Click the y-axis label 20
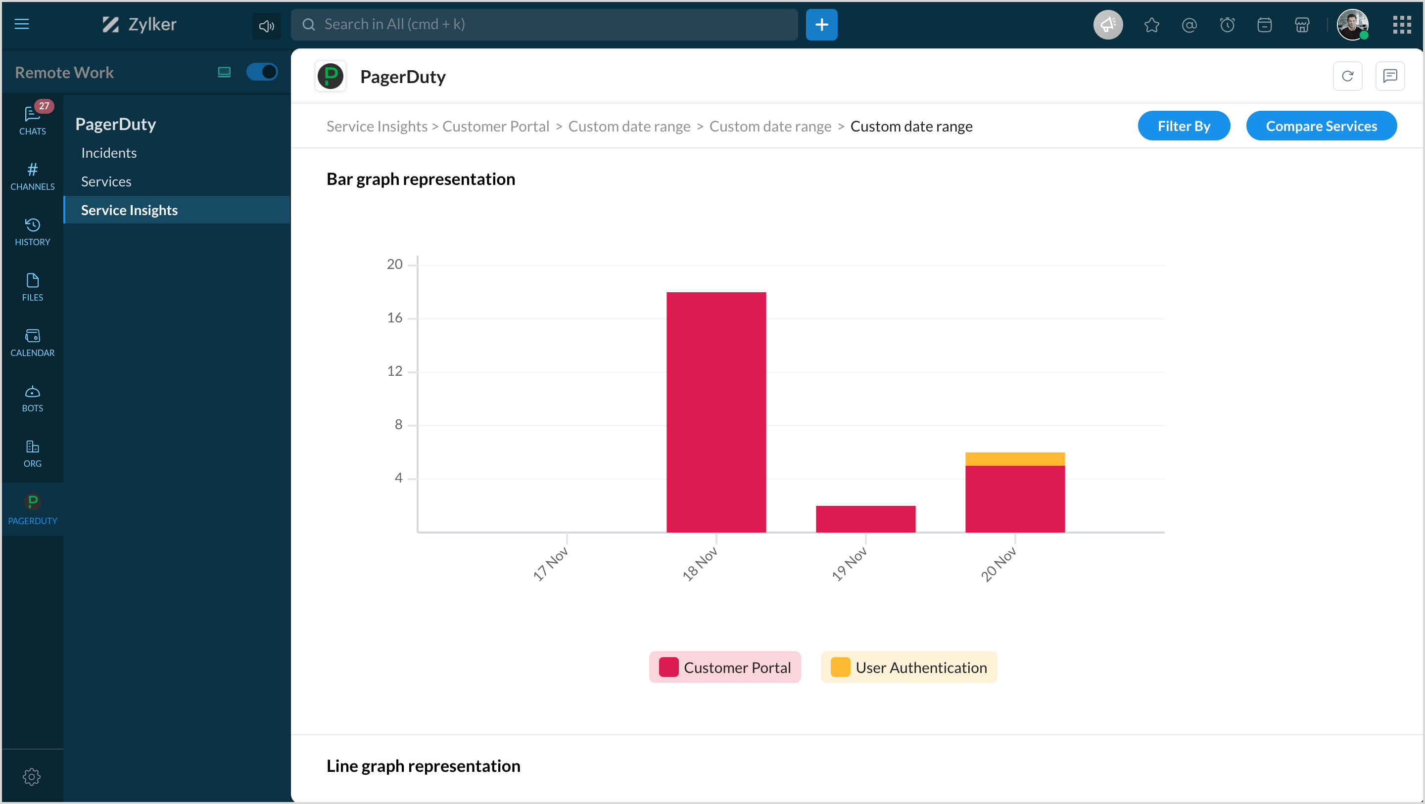The height and width of the screenshot is (804, 1425). tap(394, 264)
